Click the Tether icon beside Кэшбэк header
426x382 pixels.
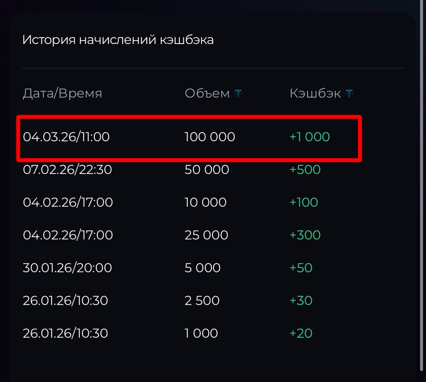point(349,93)
